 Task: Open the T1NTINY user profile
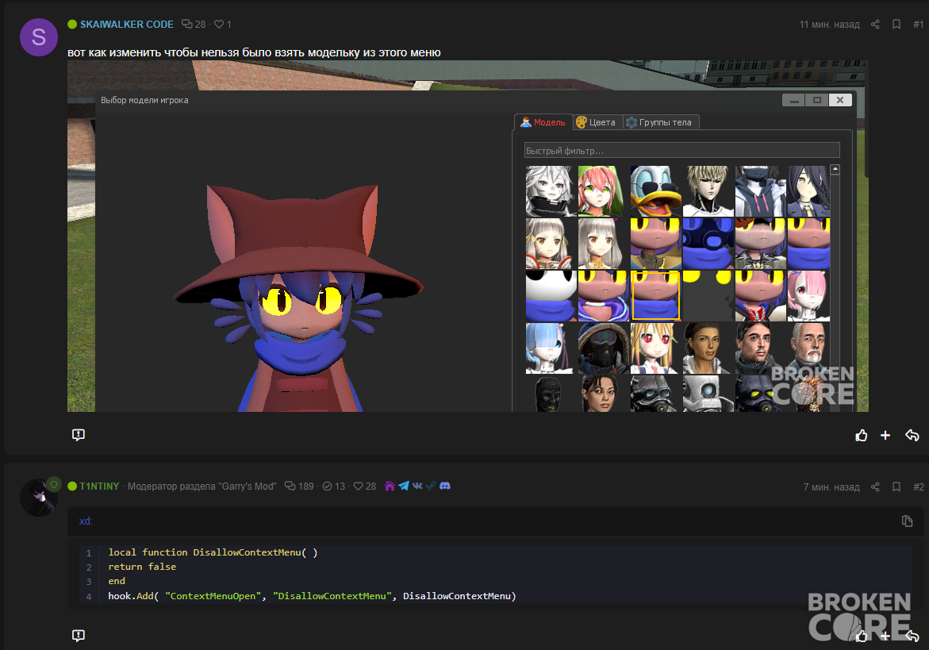point(99,486)
